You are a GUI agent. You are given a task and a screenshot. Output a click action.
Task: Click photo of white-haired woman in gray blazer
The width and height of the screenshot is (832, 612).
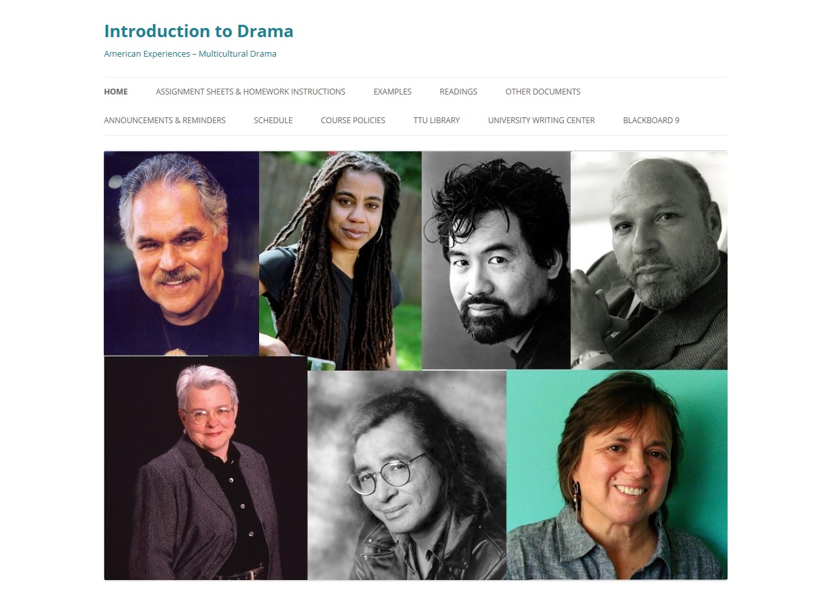[x=206, y=468]
